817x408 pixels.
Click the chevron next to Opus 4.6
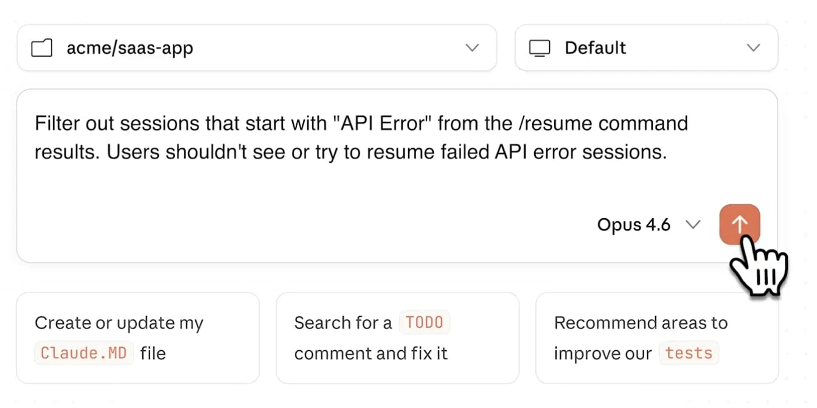pos(692,225)
